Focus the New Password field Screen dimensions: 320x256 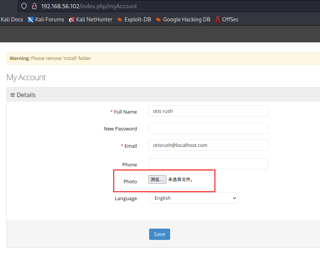(208, 128)
